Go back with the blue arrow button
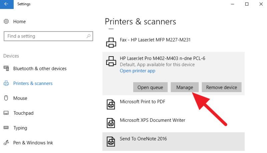Image resolution: width=267 pixels, height=153 pixels. pos(7,4)
